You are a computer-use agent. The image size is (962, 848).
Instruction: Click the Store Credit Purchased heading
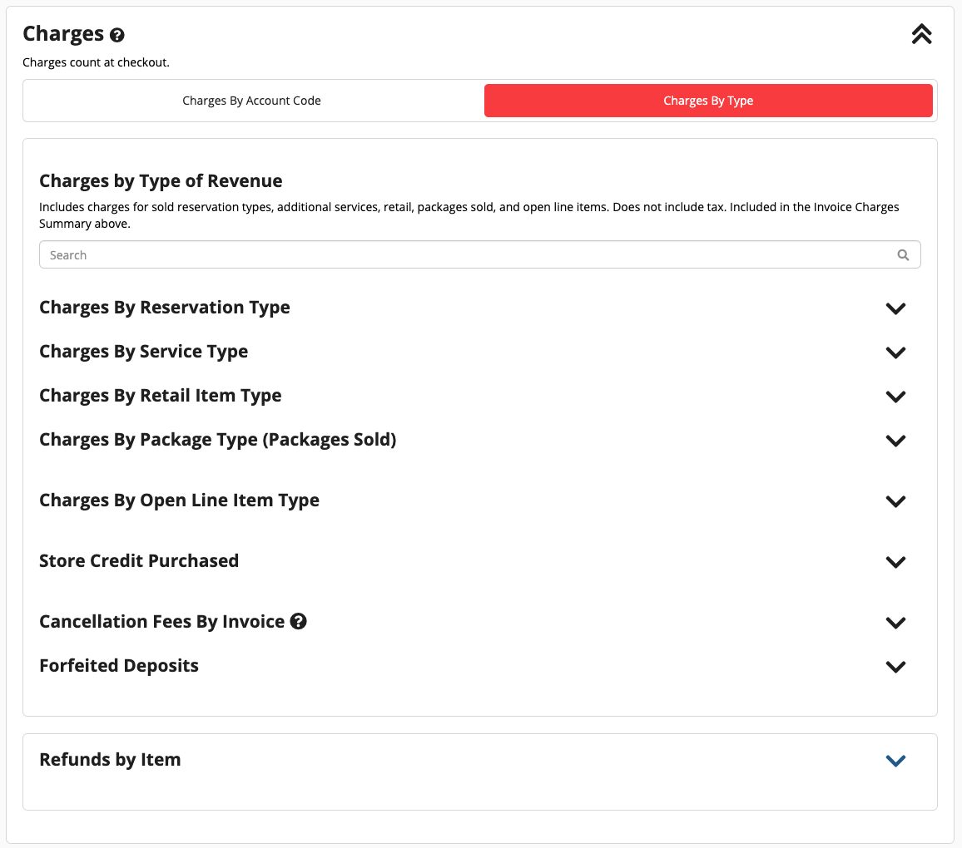click(x=139, y=560)
